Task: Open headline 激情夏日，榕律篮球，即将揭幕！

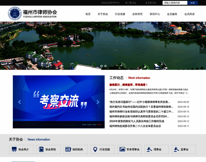Action: [x=129, y=85]
